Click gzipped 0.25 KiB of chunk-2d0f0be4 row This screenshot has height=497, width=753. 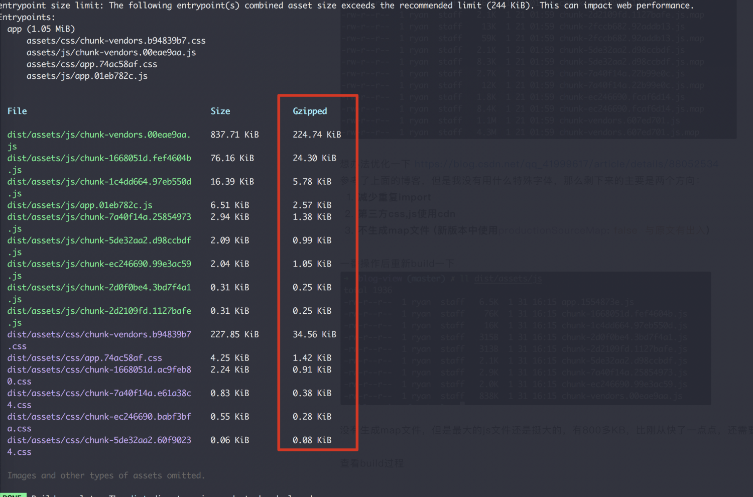(x=312, y=287)
